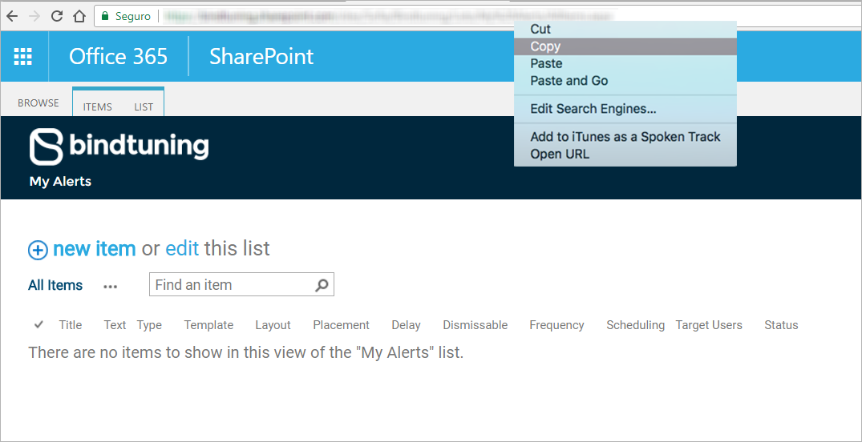Click the Office 365 link
862x442 pixels.
(x=118, y=57)
